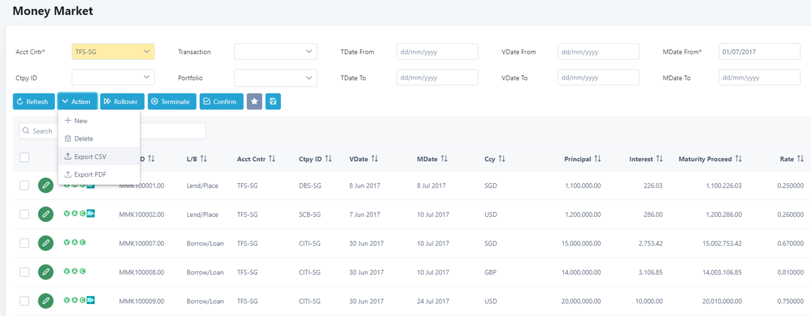The height and width of the screenshot is (316, 811).
Task: Click the Terminate button
Action: [171, 102]
